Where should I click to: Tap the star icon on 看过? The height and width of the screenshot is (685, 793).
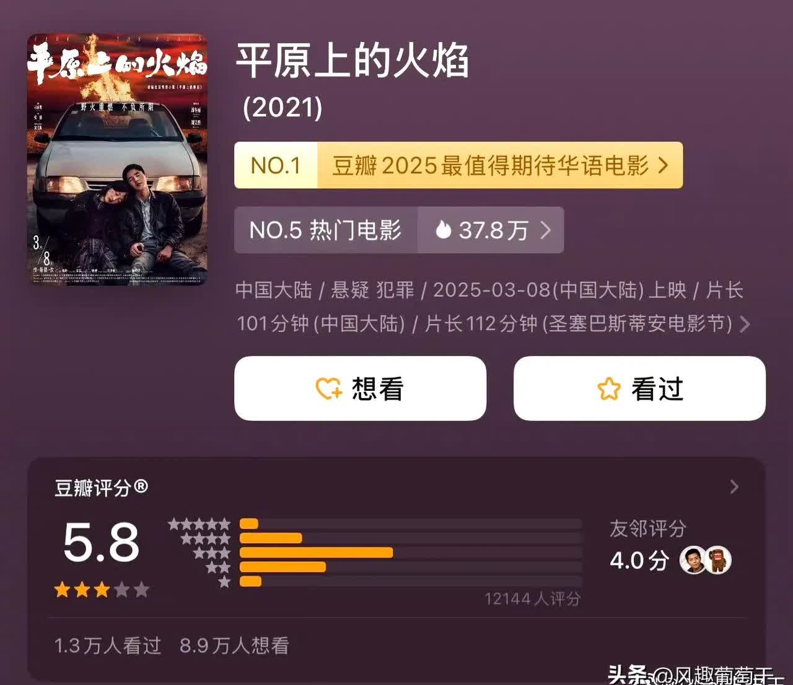click(608, 389)
